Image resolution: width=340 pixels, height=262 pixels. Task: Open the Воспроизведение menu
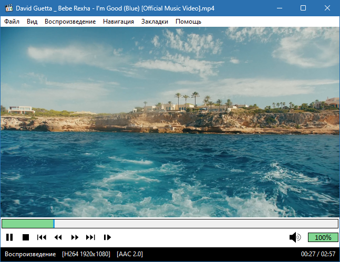(x=70, y=22)
